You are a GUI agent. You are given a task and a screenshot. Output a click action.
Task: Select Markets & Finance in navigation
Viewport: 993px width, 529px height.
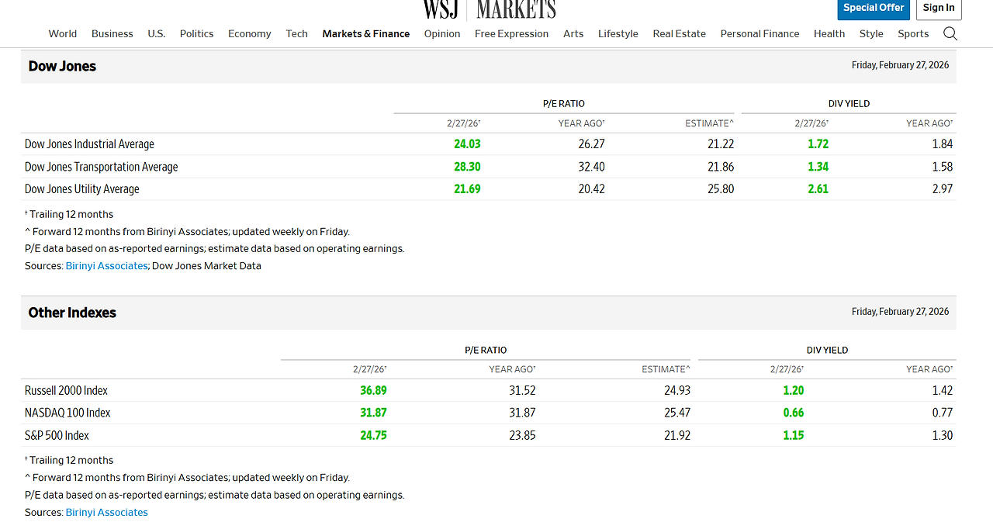[x=366, y=33]
